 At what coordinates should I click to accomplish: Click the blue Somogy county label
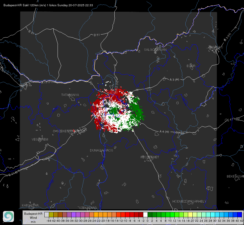pos(50,184)
